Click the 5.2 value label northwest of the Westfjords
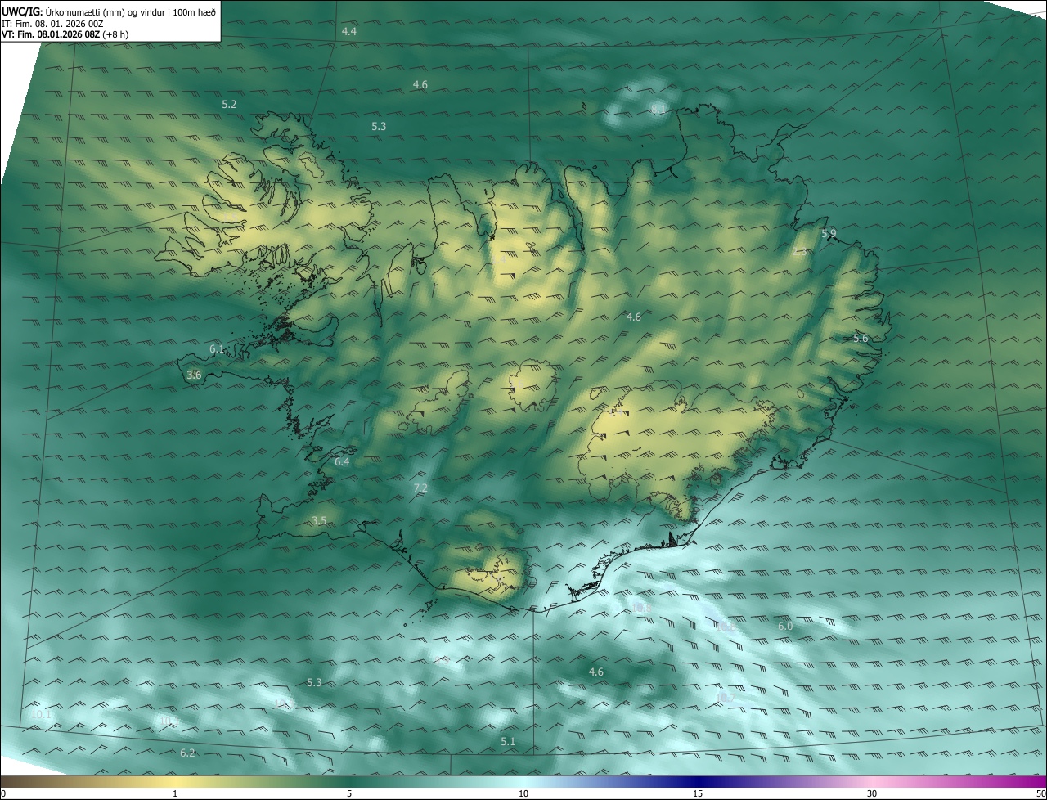 pyautogui.click(x=229, y=105)
